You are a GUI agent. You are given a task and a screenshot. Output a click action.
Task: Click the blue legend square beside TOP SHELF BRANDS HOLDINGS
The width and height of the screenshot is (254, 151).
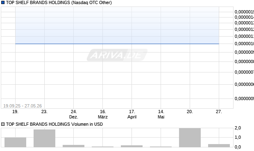coord(3,2)
